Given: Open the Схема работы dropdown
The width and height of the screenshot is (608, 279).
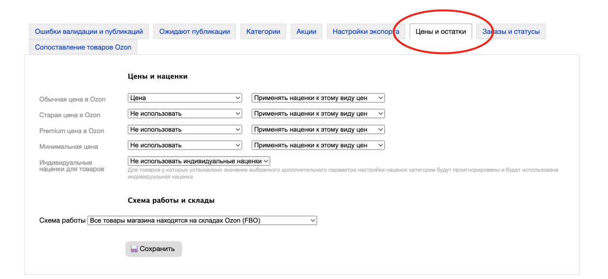Looking at the screenshot, I should (x=202, y=221).
